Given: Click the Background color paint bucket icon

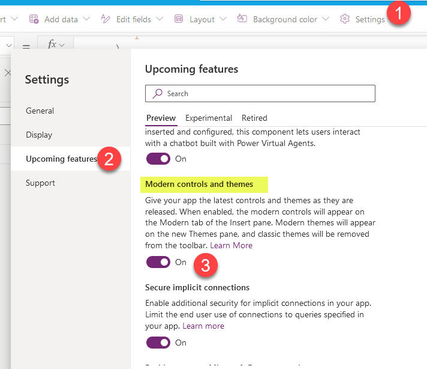Looking at the screenshot, I should [242, 19].
